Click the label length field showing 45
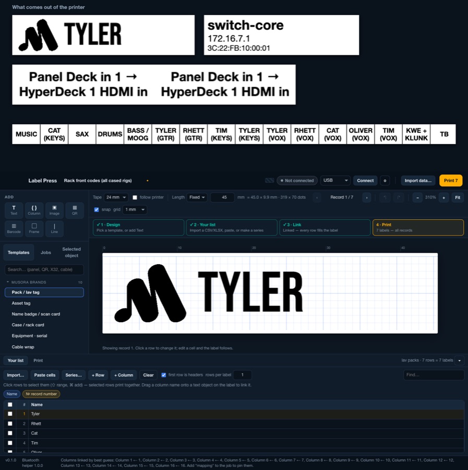Viewport: 468px width, 470px height. tap(222, 197)
